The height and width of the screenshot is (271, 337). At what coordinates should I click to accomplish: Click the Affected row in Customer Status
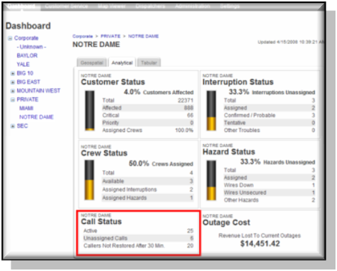(148, 108)
